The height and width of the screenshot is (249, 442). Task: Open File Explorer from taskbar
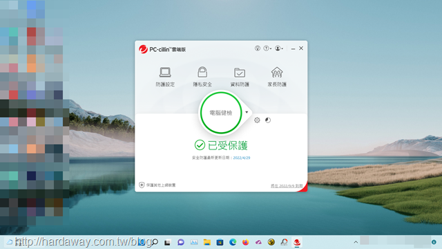pos(207,242)
